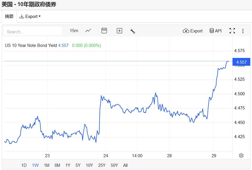Open the 15m interval selector
Viewport: 252px width, 170px height.
[74, 31]
